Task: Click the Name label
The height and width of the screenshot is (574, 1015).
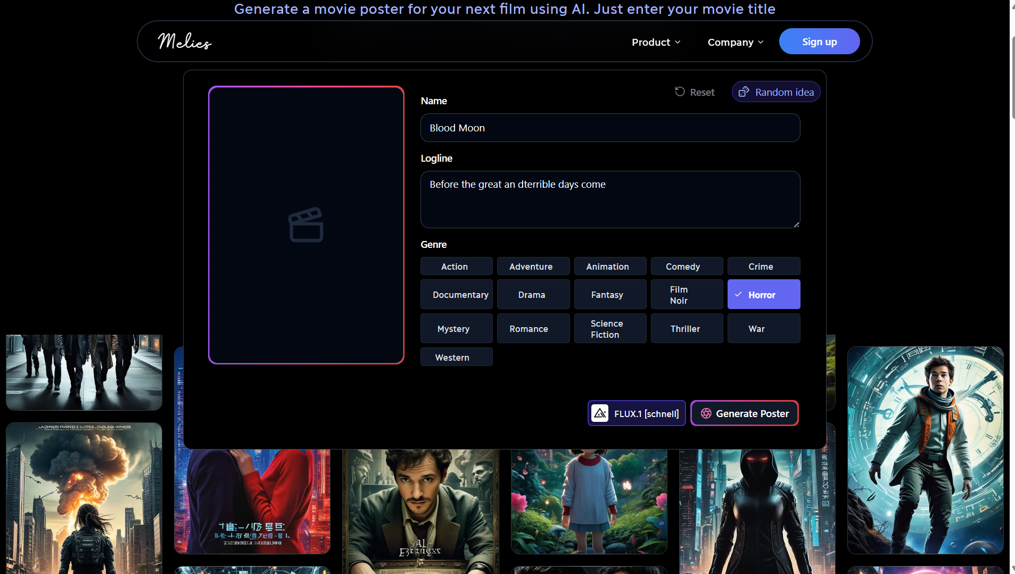Action: (x=434, y=101)
